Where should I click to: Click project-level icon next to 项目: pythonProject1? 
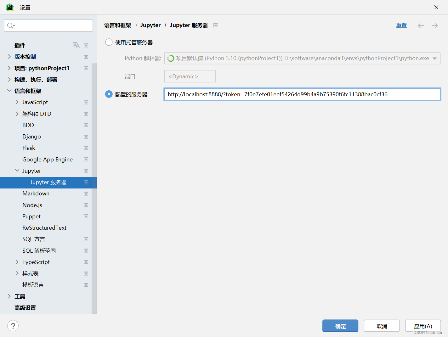click(86, 68)
